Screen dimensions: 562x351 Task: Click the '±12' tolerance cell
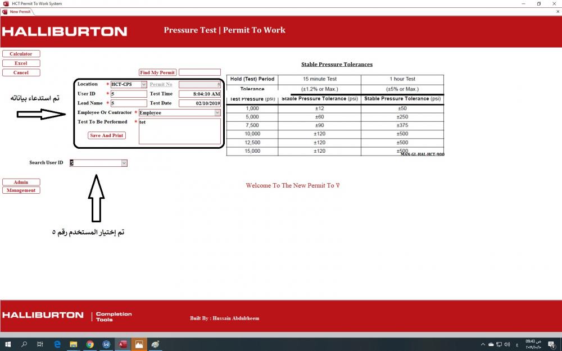pos(320,108)
